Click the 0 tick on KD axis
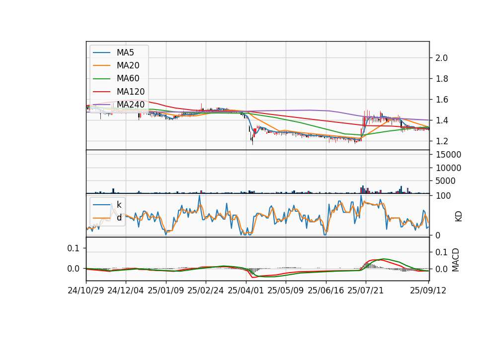Image resolution: width=477 pixels, height=342 pixels. tap(438, 235)
